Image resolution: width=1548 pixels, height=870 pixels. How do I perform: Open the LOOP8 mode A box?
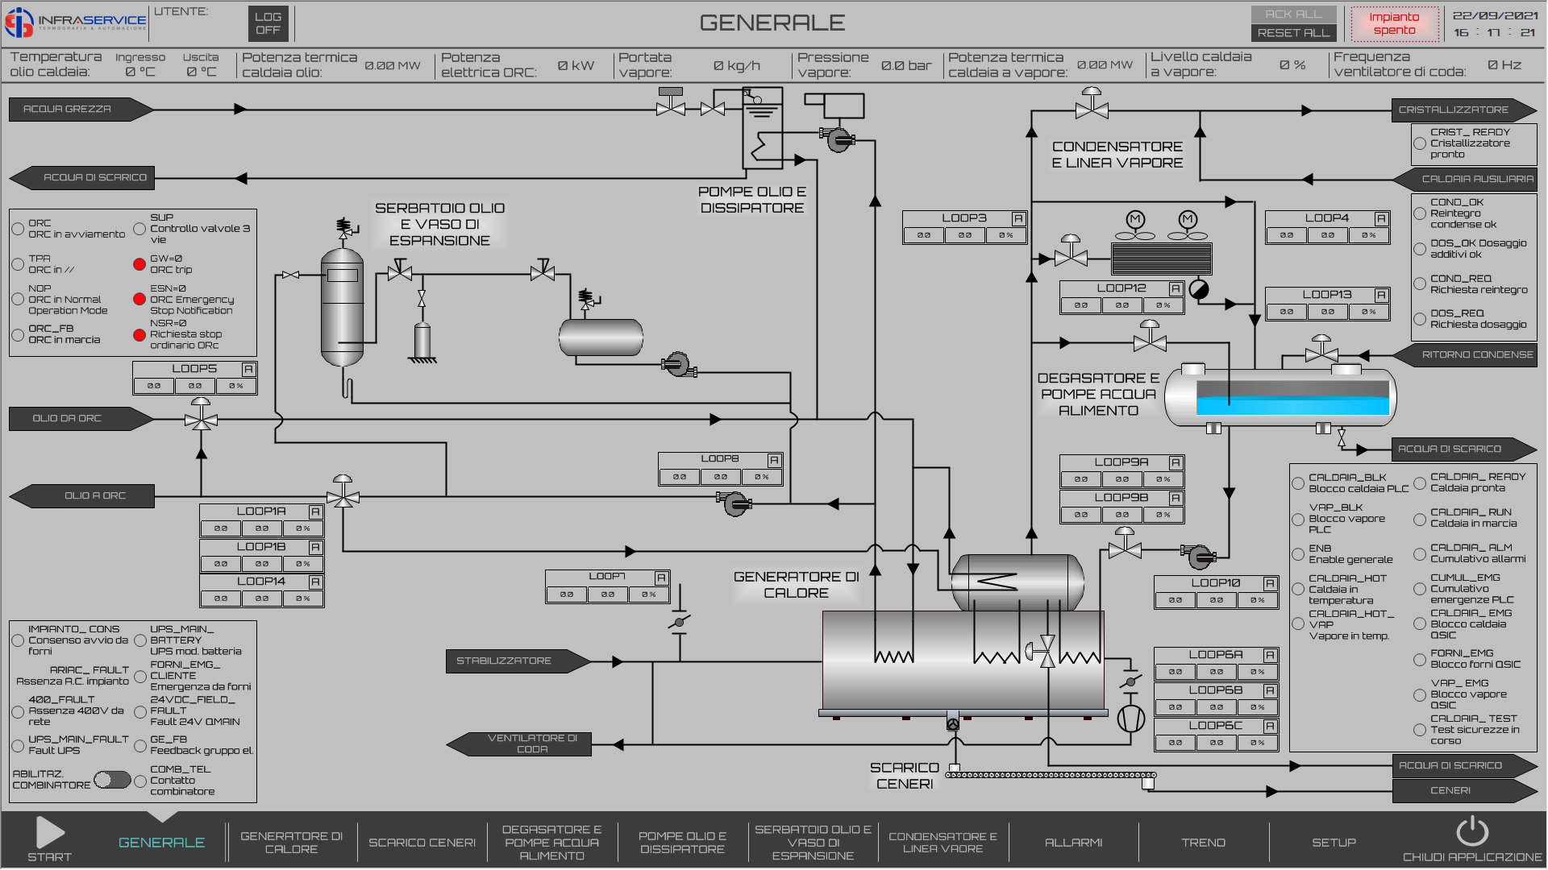774,460
